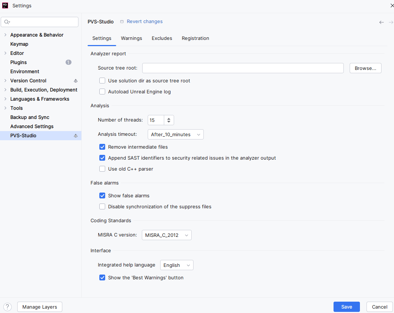Viewport: 394px width, 313px height.
Task: Click the help question mark icon
Action: (x=7, y=307)
